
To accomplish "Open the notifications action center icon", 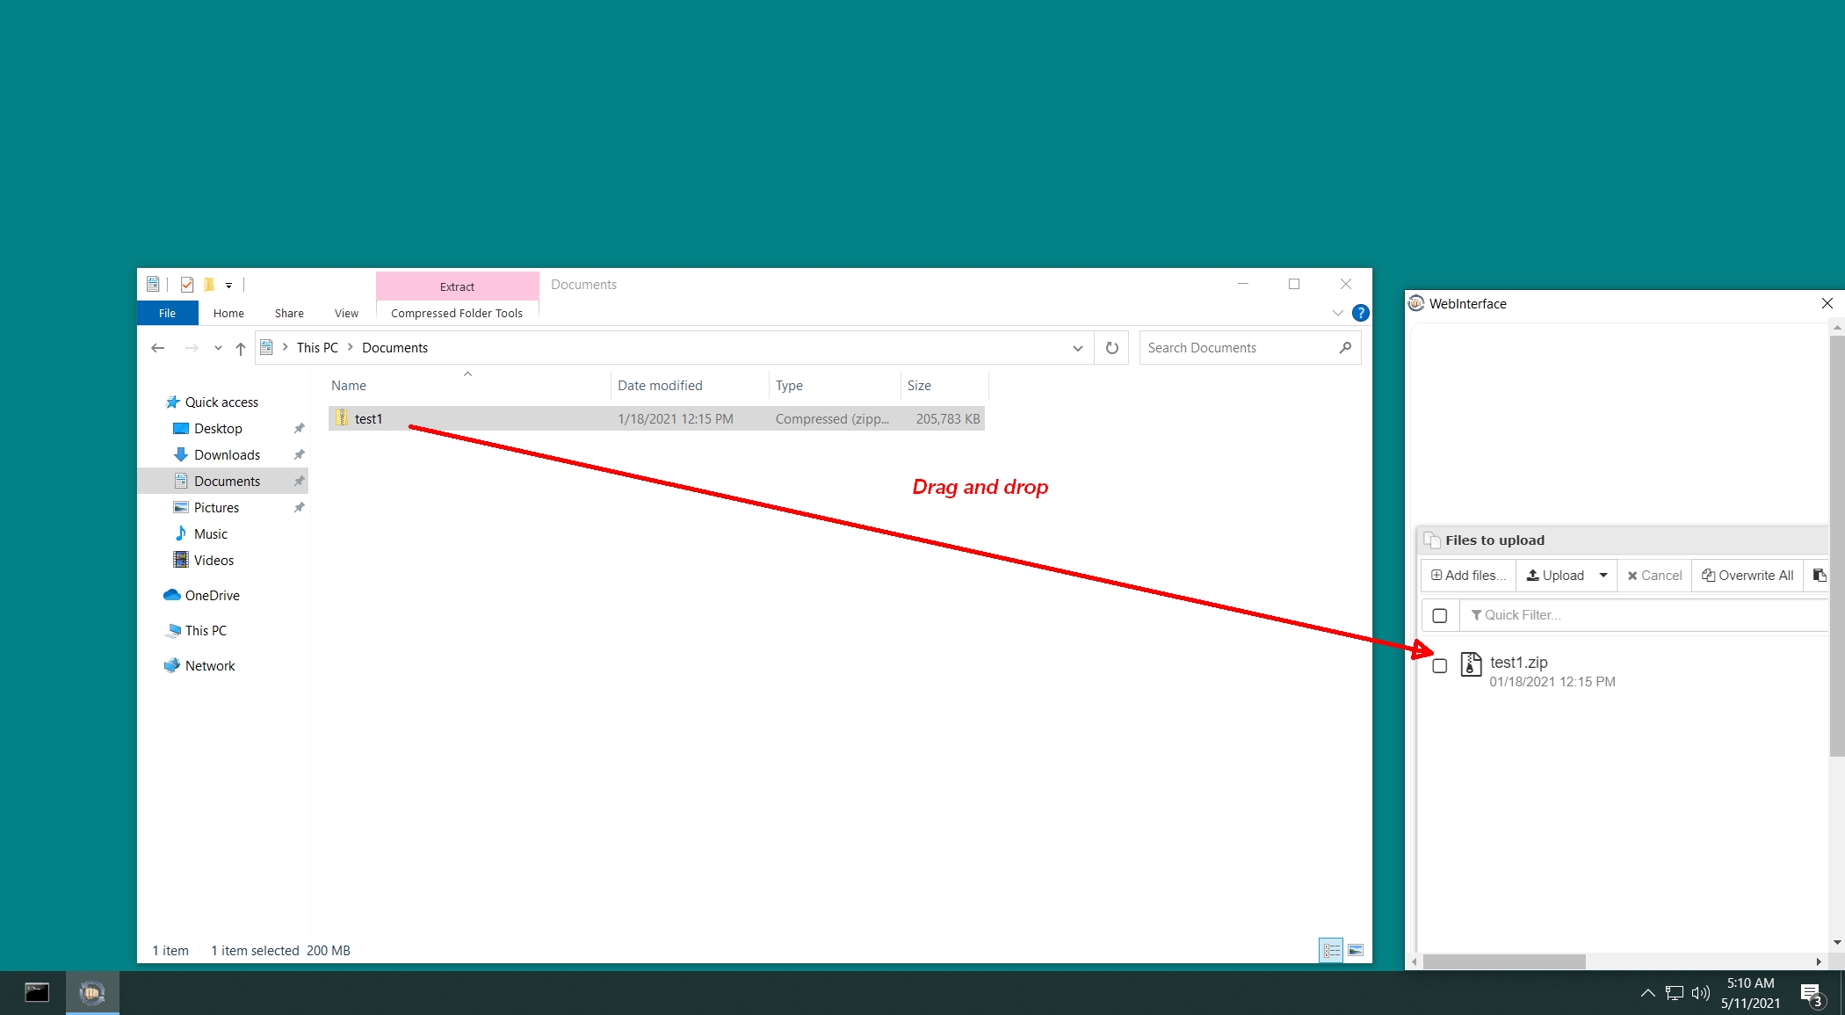I will coord(1811,994).
